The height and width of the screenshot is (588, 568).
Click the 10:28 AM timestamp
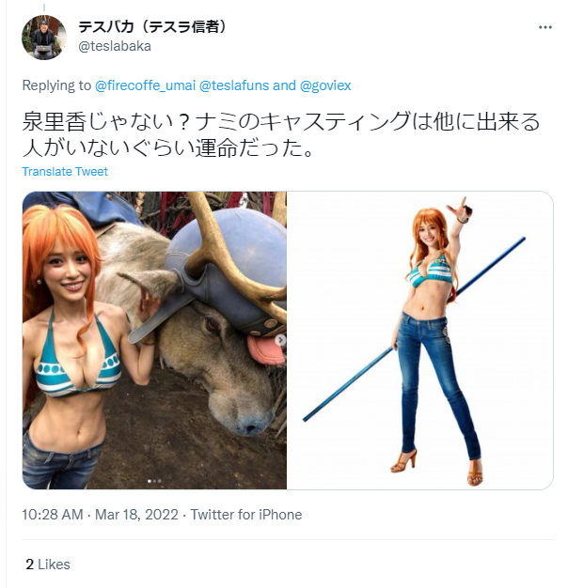(x=53, y=515)
